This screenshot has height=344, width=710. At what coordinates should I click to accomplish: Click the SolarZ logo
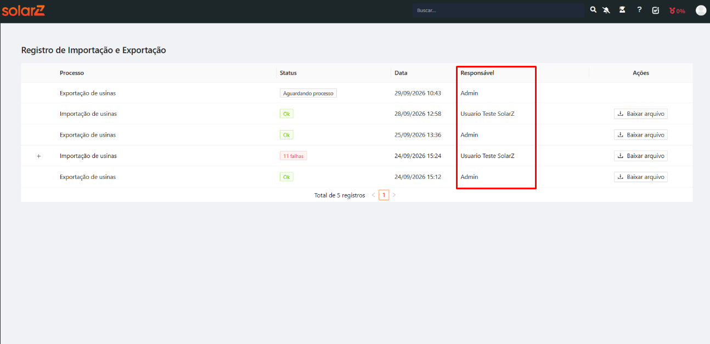click(23, 10)
